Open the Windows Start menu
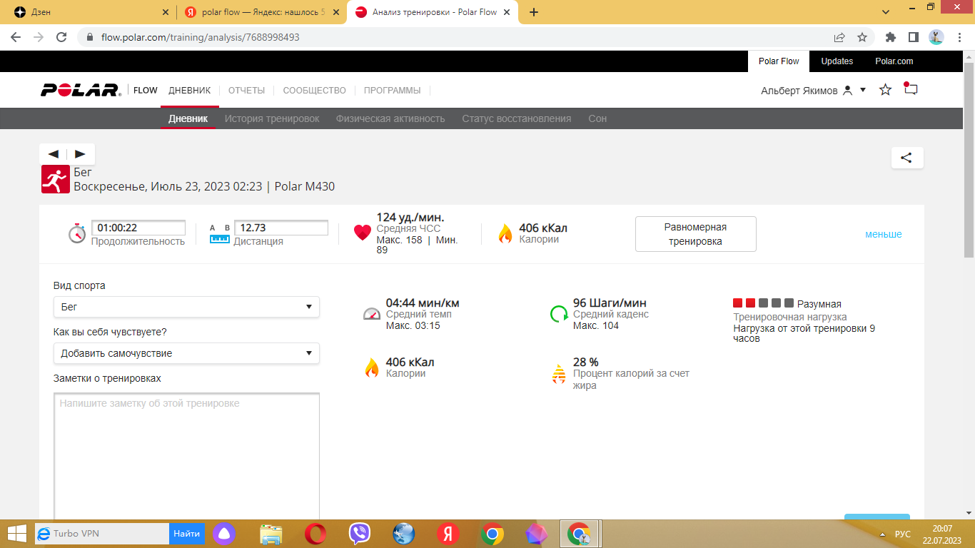 (x=16, y=534)
